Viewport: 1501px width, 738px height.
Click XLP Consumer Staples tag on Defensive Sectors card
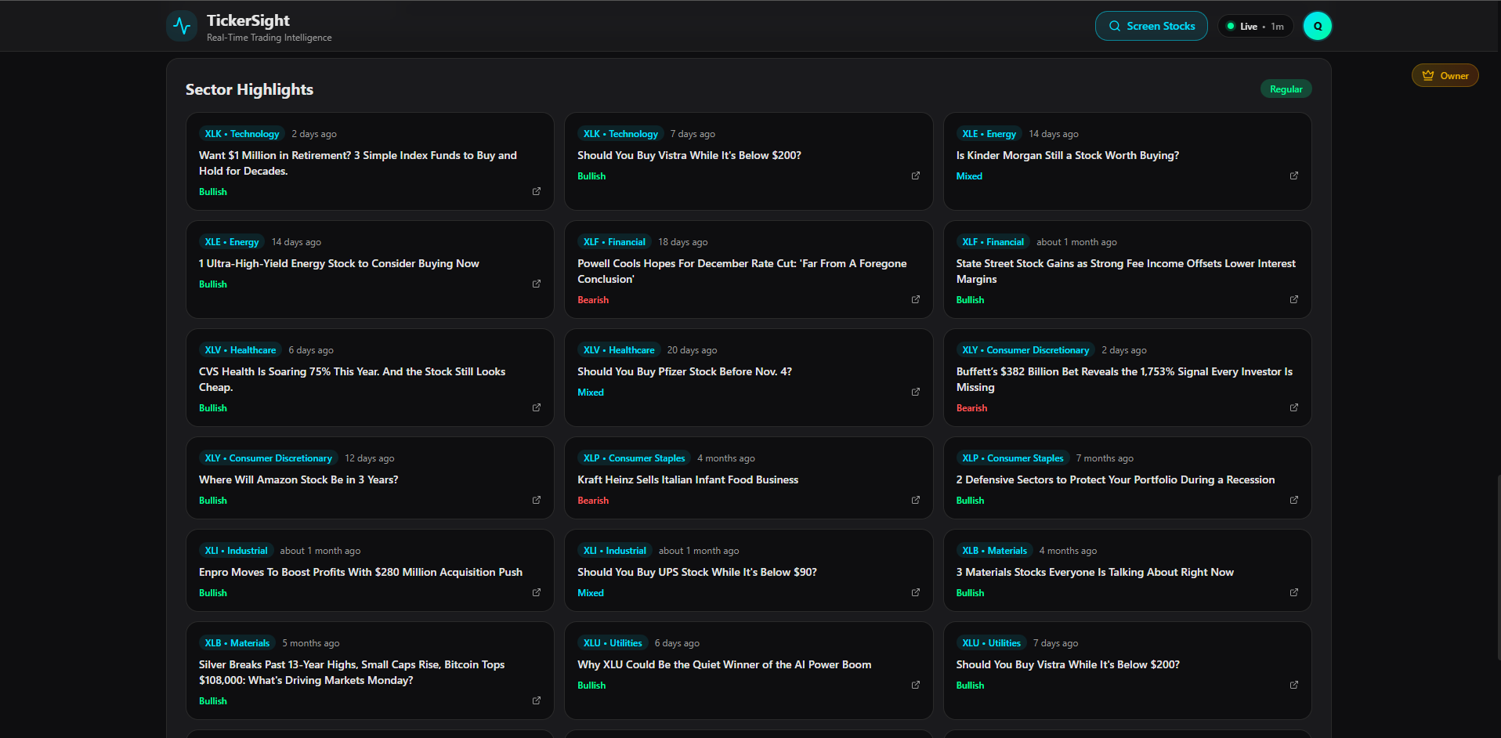click(1013, 458)
